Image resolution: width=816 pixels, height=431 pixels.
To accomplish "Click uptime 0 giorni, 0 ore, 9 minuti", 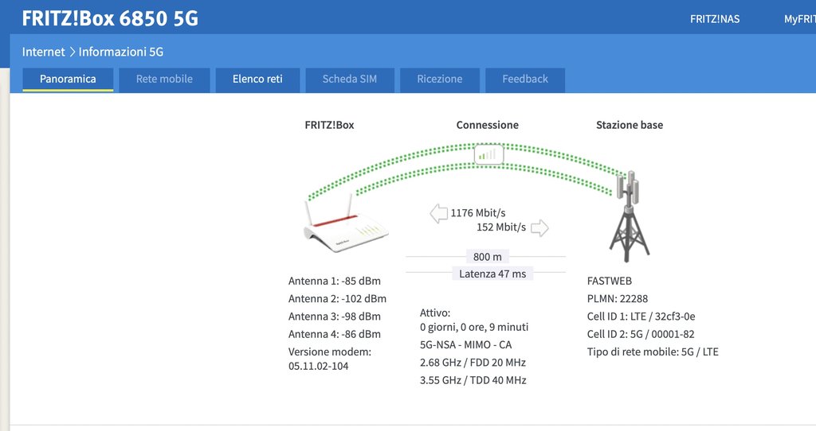I will click(x=474, y=327).
